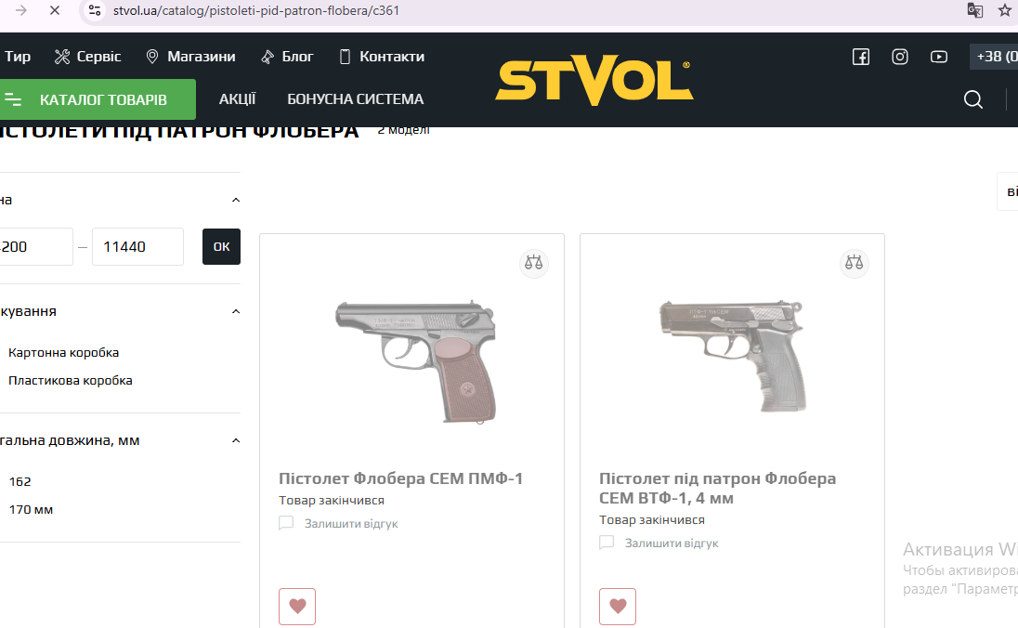Image resolution: width=1018 pixels, height=628 pixels.
Task: Select Пластикова коробка packaging filter
Action: [x=70, y=381]
